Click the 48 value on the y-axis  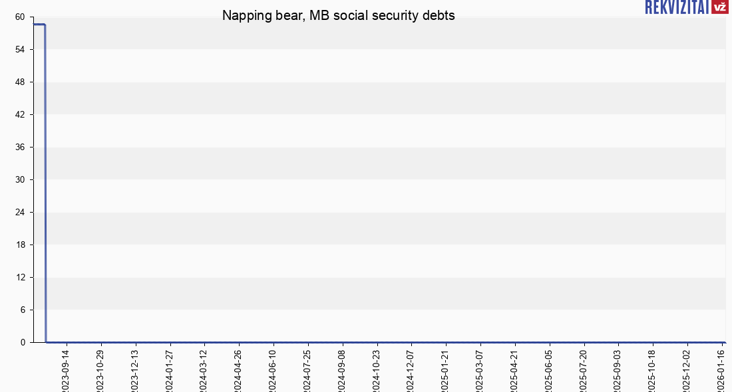(x=20, y=82)
